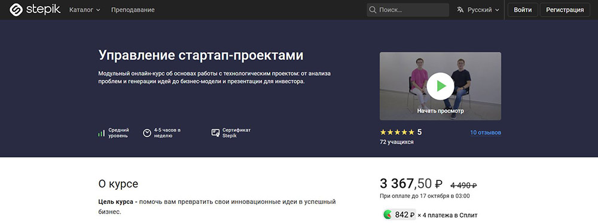The height and width of the screenshot is (223, 598).
Task: Click the five-star rating stars
Action: [x=397, y=132]
